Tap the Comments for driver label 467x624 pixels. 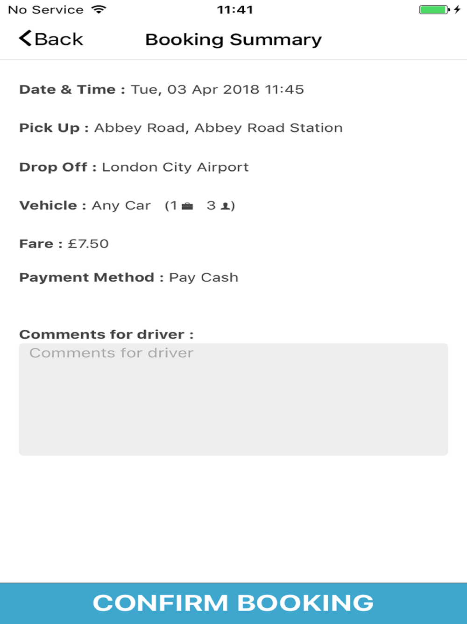click(x=106, y=334)
